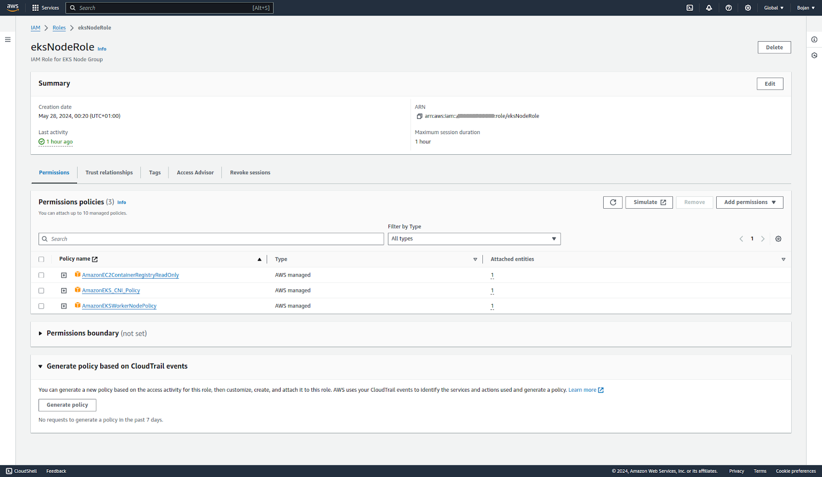The width and height of the screenshot is (822, 477).
Task: Open the CloudTrail Learn more link
Action: 586,390
